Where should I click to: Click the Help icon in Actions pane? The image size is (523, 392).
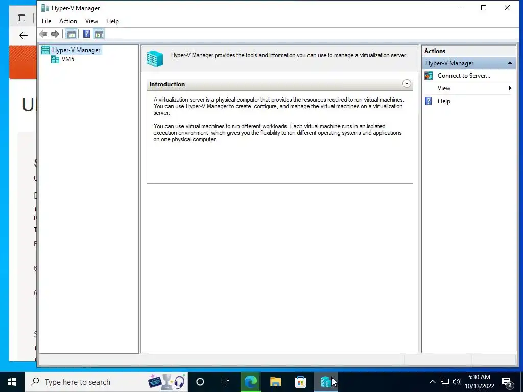coord(429,101)
